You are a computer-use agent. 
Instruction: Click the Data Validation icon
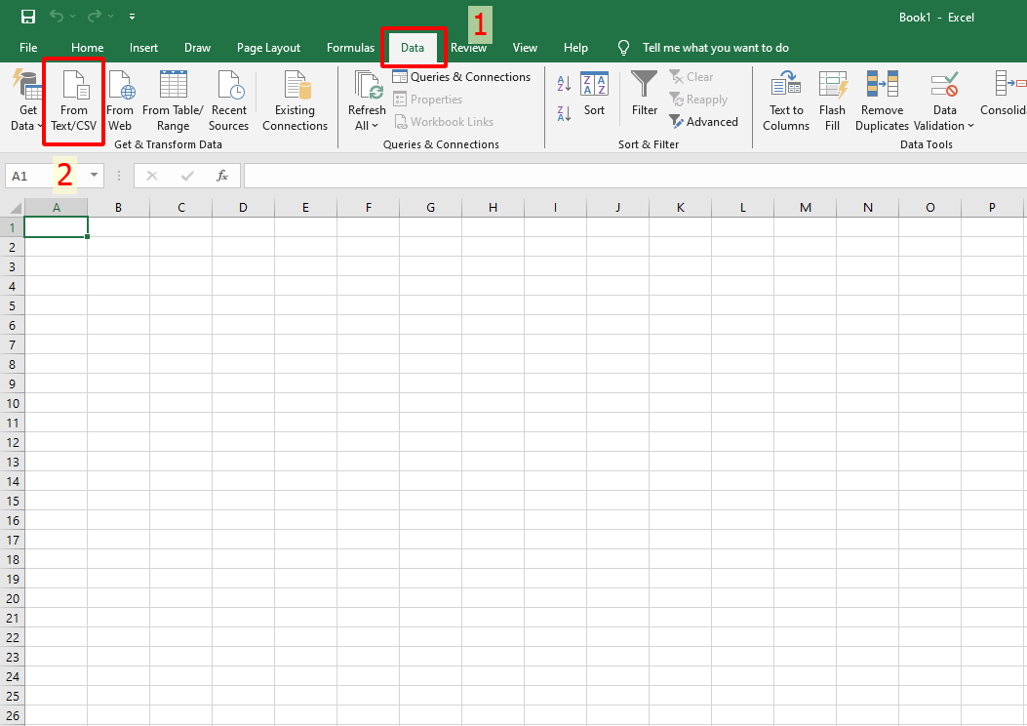[944, 85]
